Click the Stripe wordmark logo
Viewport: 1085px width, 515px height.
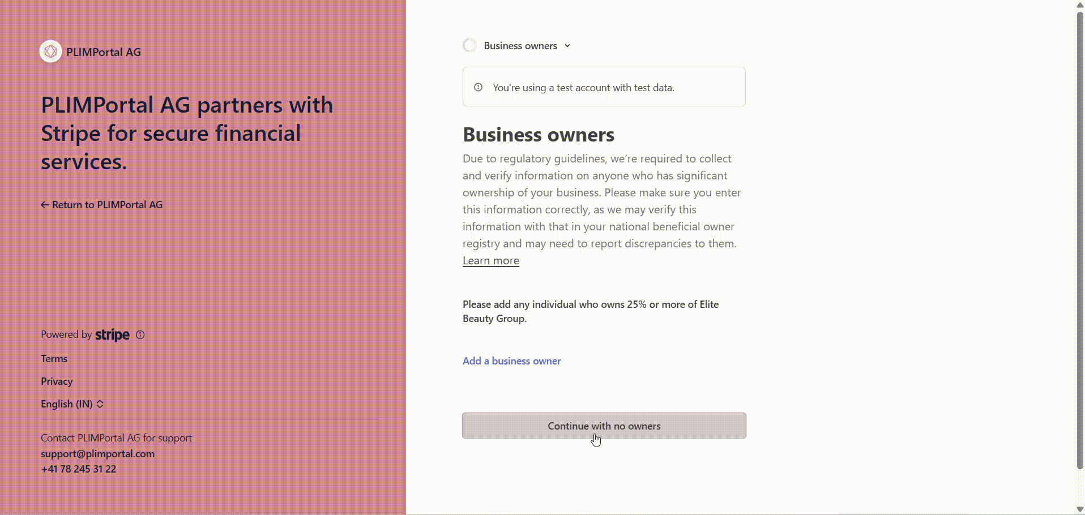coord(112,335)
